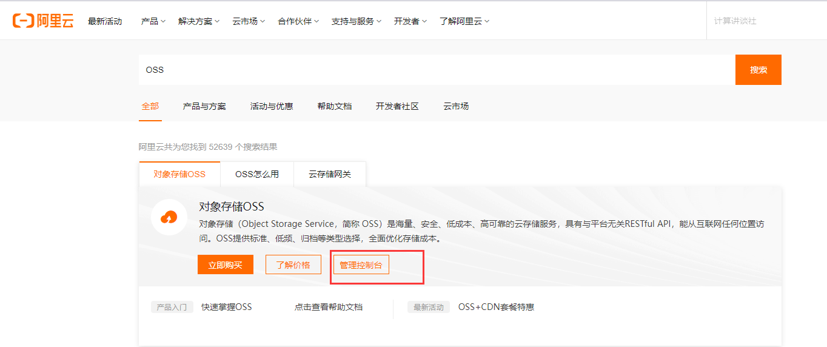
Task: Expand the 合作伙伴 dropdown menu
Action: [x=298, y=21]
